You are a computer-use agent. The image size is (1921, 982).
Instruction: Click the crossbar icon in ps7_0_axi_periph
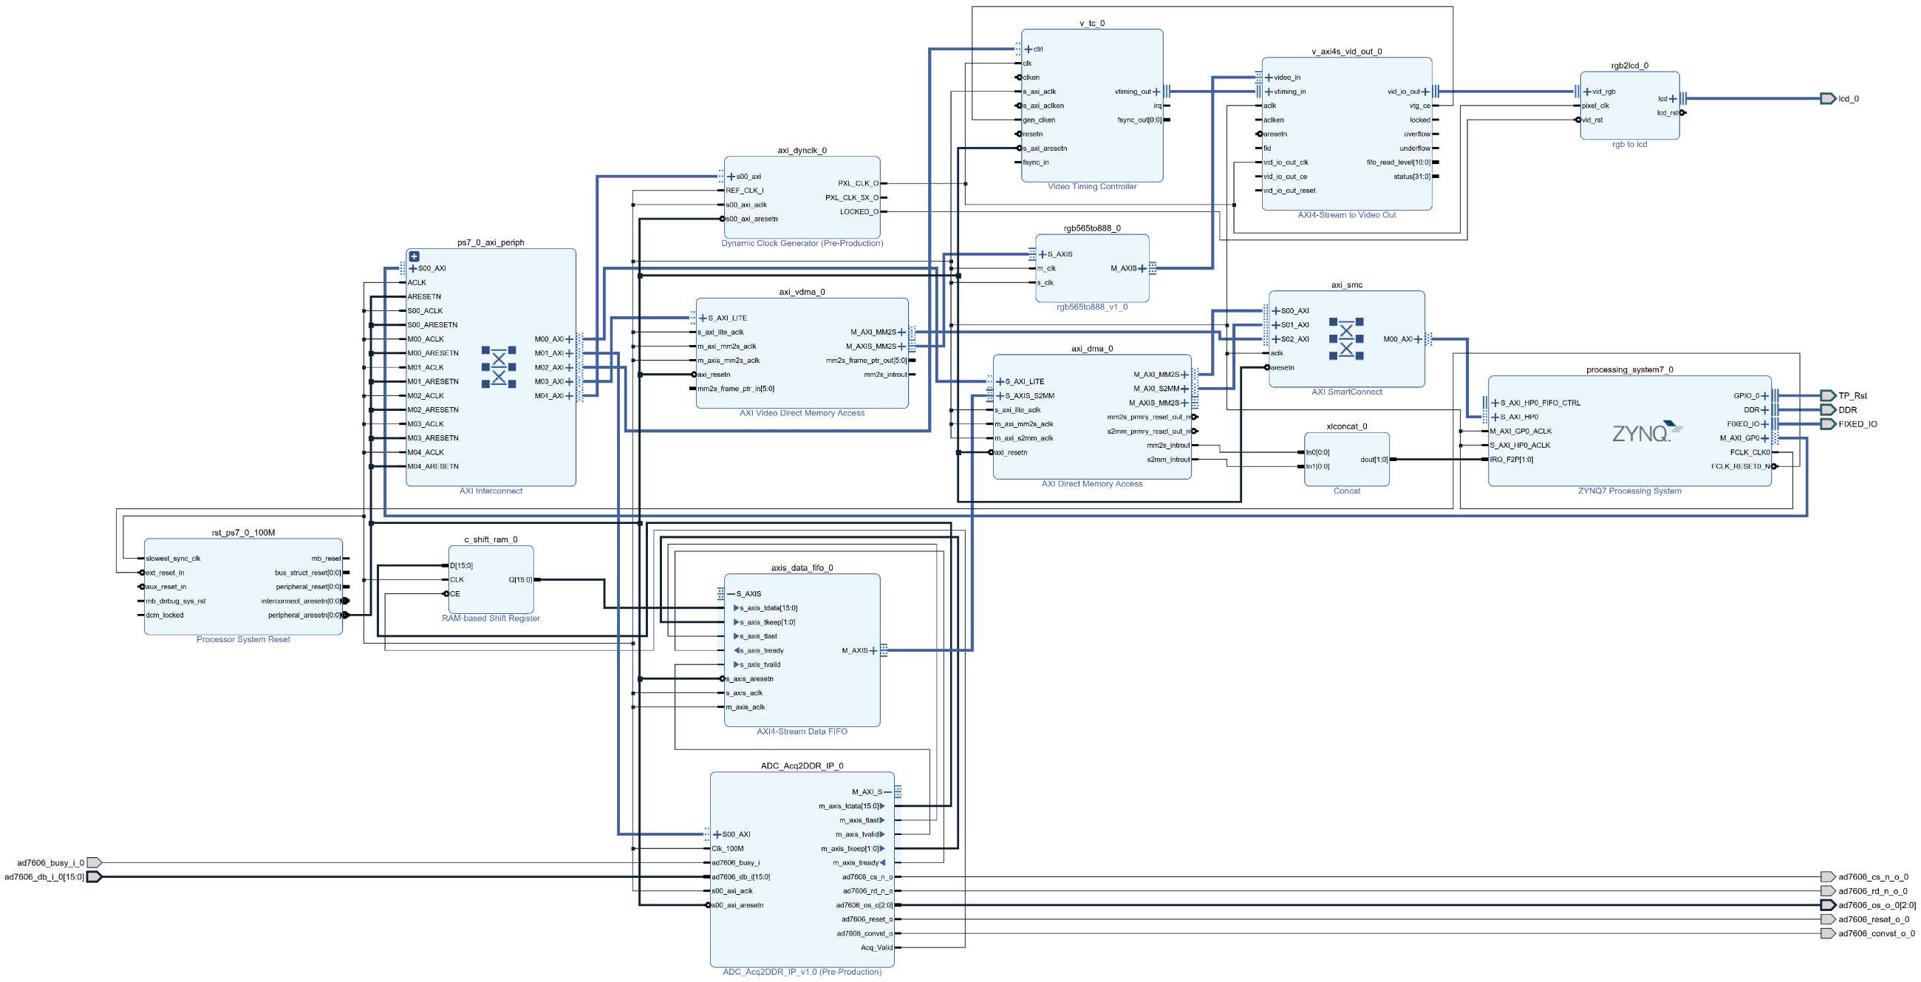[499, 366]
